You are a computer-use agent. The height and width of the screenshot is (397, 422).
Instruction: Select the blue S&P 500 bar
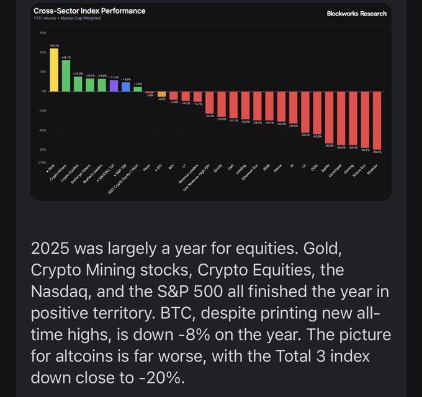pos(125,87)
